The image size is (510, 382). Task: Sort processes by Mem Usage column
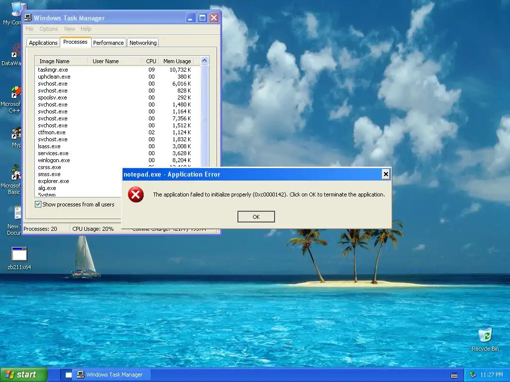coord(177,61)
